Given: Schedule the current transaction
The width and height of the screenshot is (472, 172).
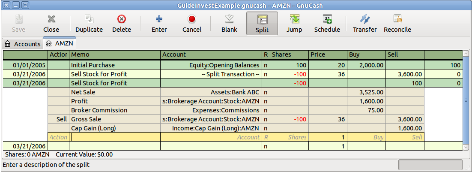Looking at the screenshot, I should point(327,23).
